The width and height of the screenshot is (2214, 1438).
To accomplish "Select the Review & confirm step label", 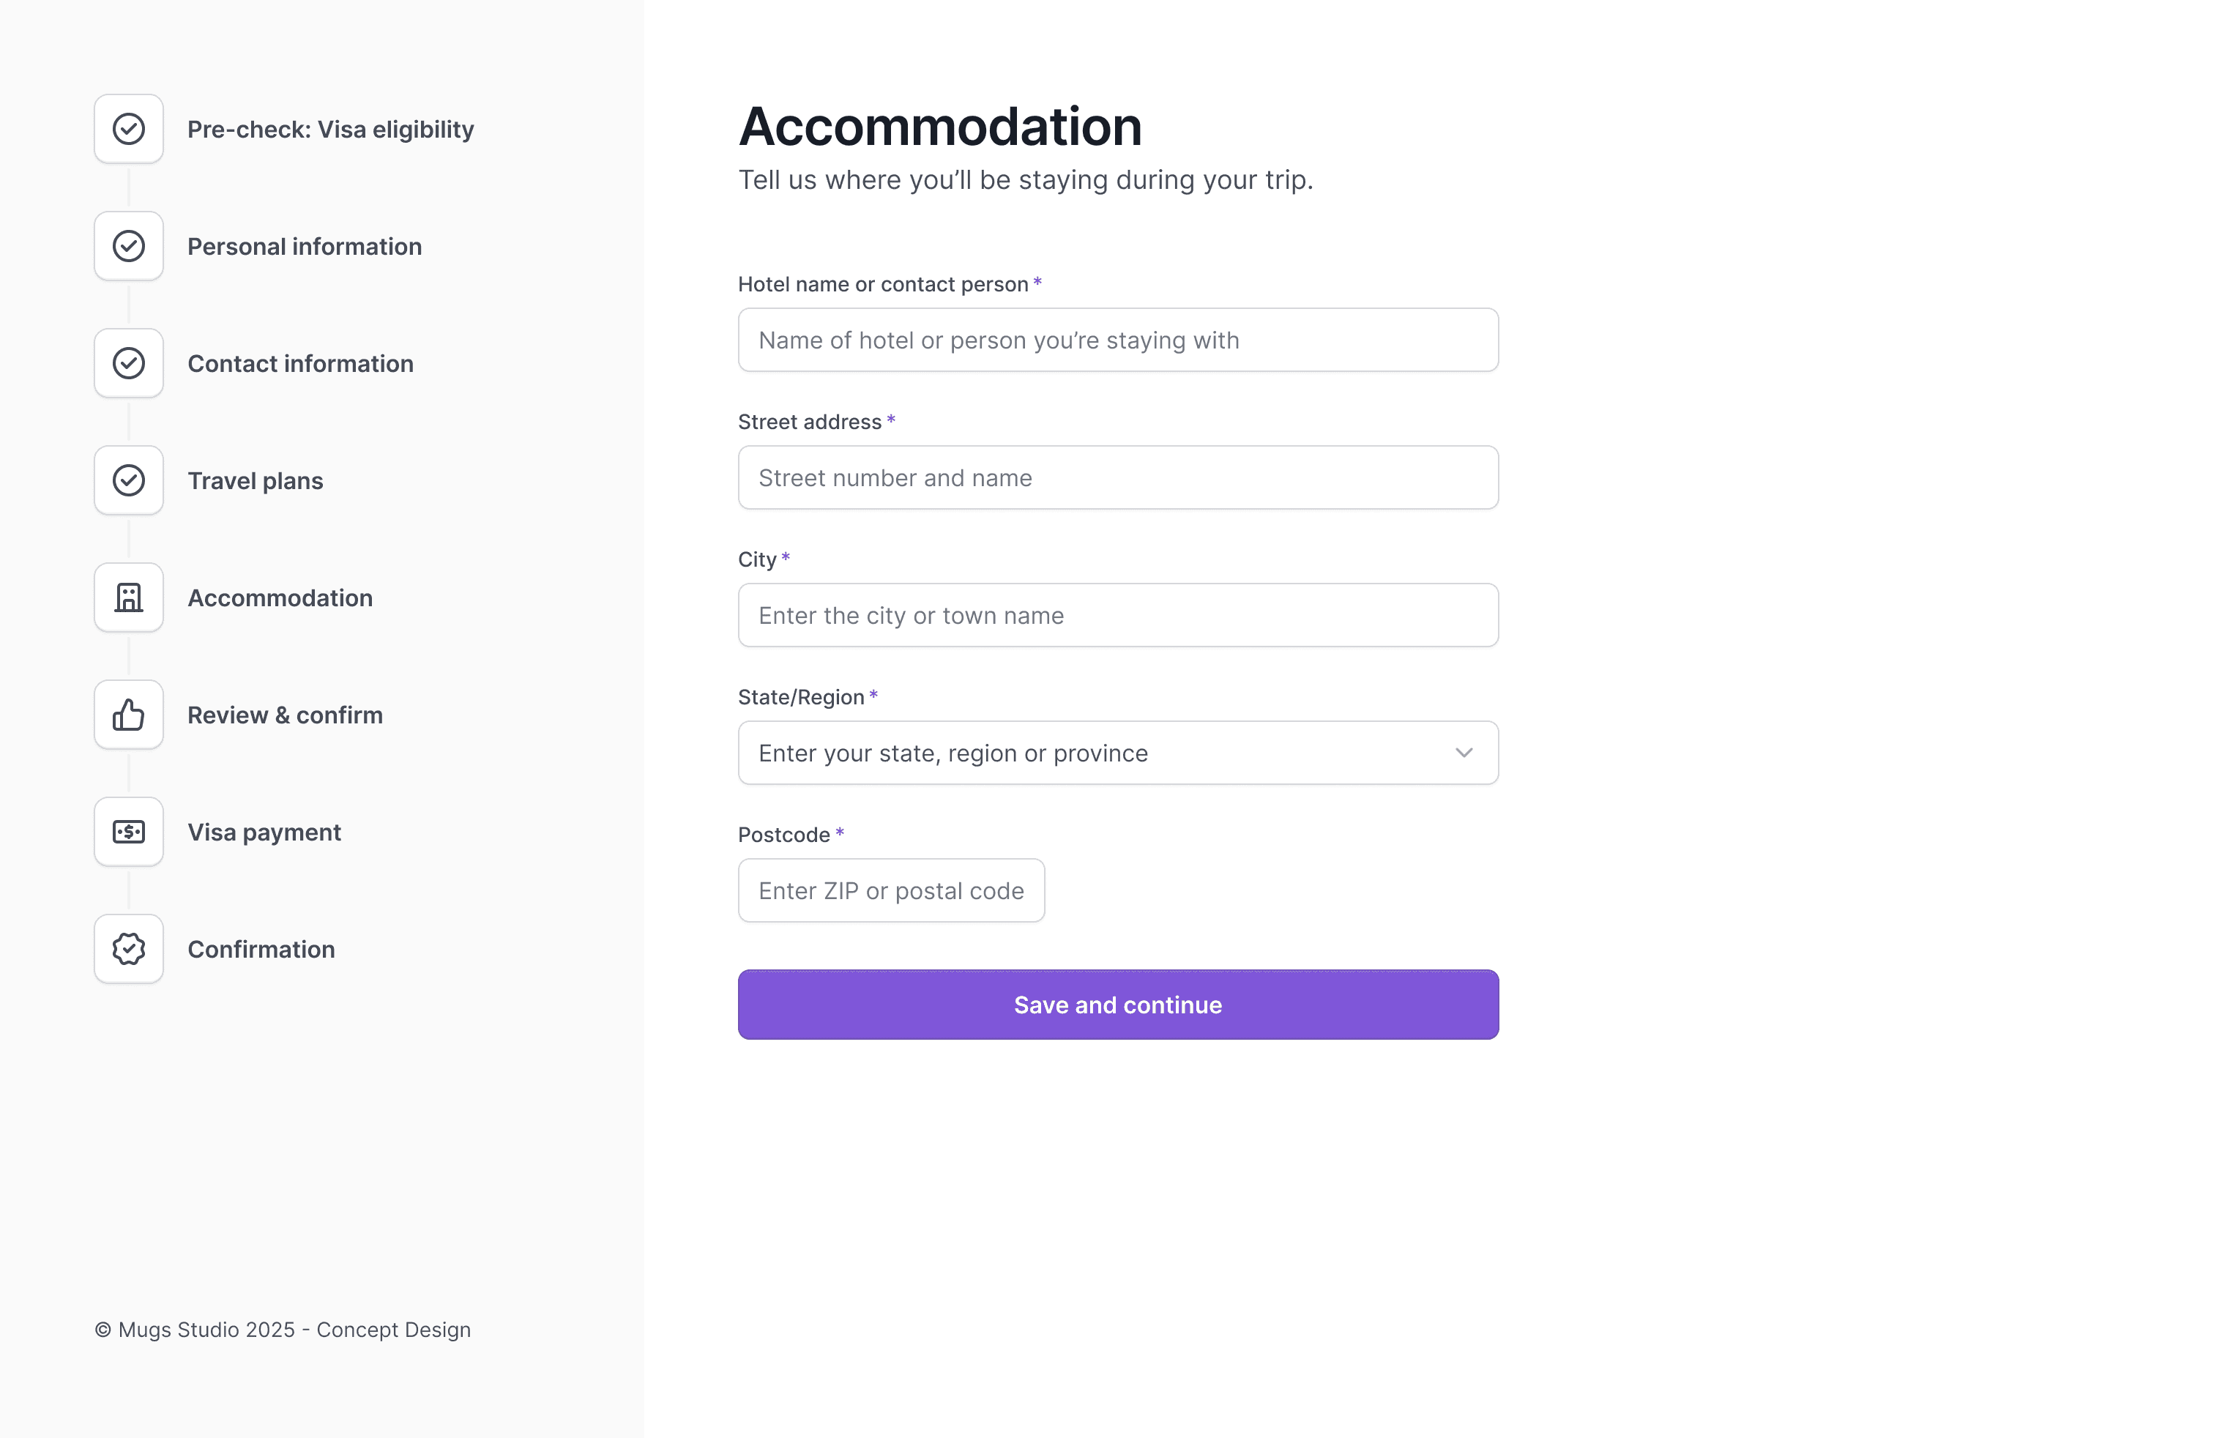I will tap(285, 715).
